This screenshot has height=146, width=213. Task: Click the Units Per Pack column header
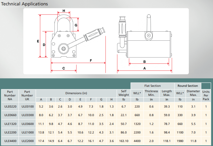[206, 95]
